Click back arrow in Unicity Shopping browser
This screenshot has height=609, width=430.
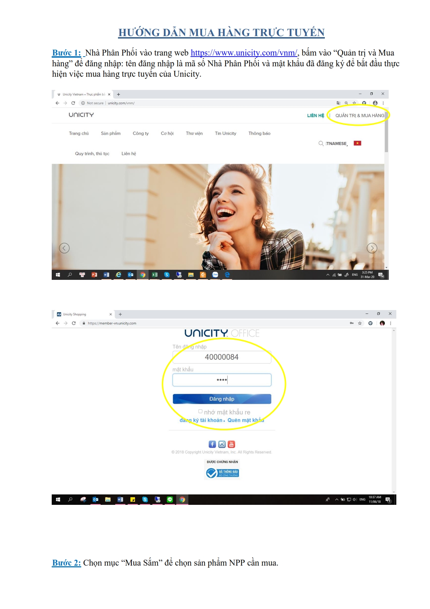58,323
